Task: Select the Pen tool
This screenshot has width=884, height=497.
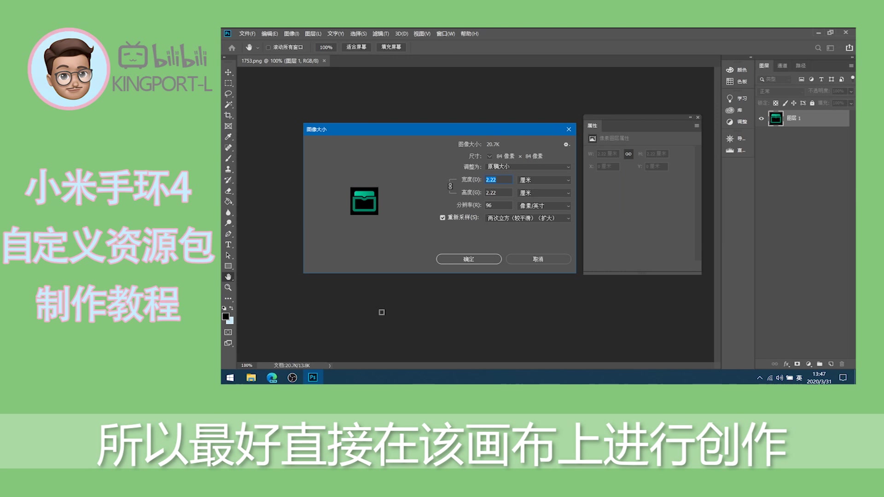Action: [228, 234]
